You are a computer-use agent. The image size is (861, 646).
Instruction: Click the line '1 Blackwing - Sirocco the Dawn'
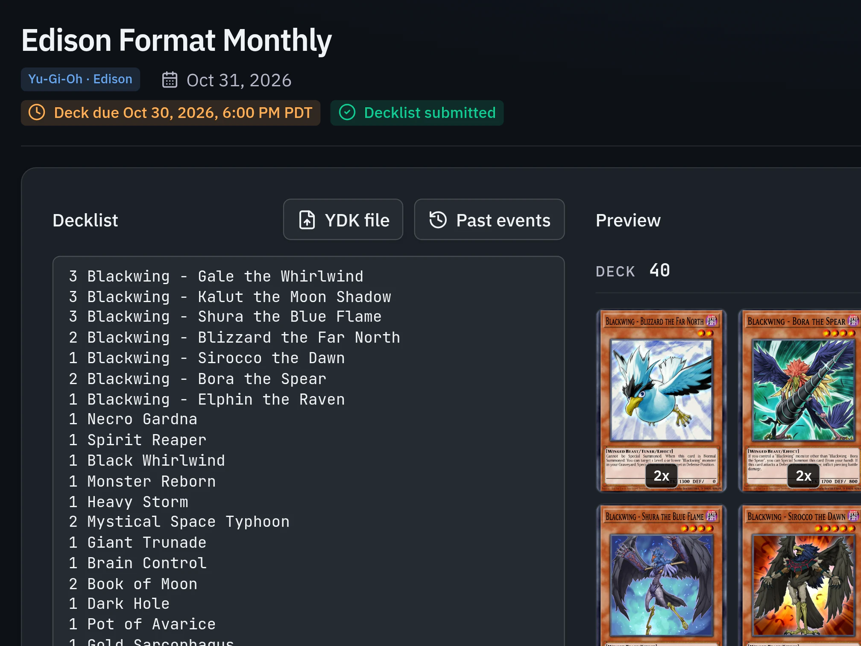[207, 358]
